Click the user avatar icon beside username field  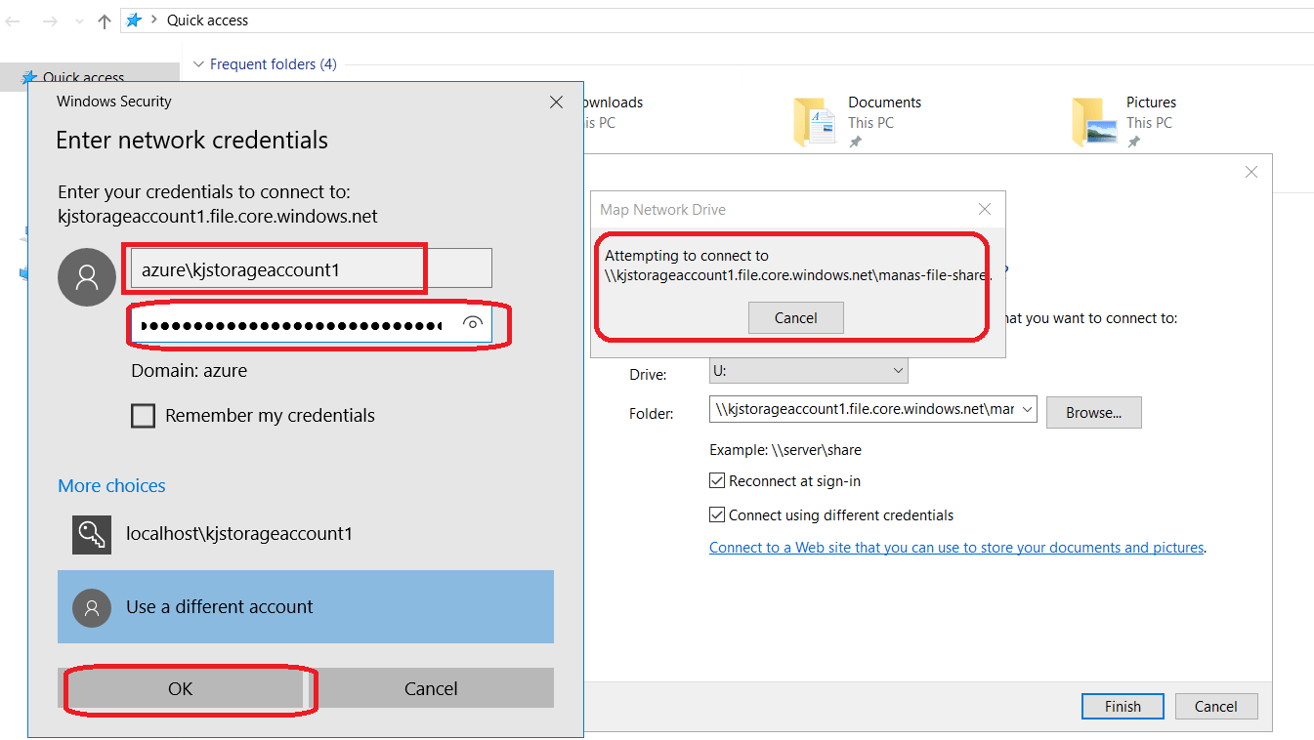coord(87,277)
